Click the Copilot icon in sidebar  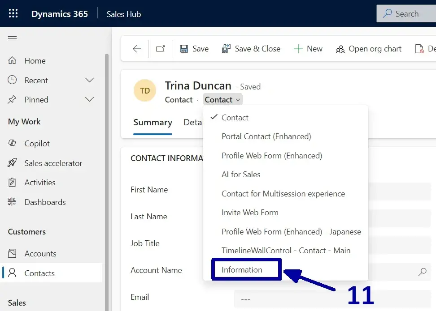click(x=12, y=143)
